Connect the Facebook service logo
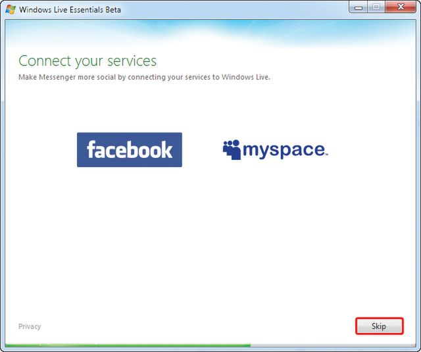 (130, 149)
